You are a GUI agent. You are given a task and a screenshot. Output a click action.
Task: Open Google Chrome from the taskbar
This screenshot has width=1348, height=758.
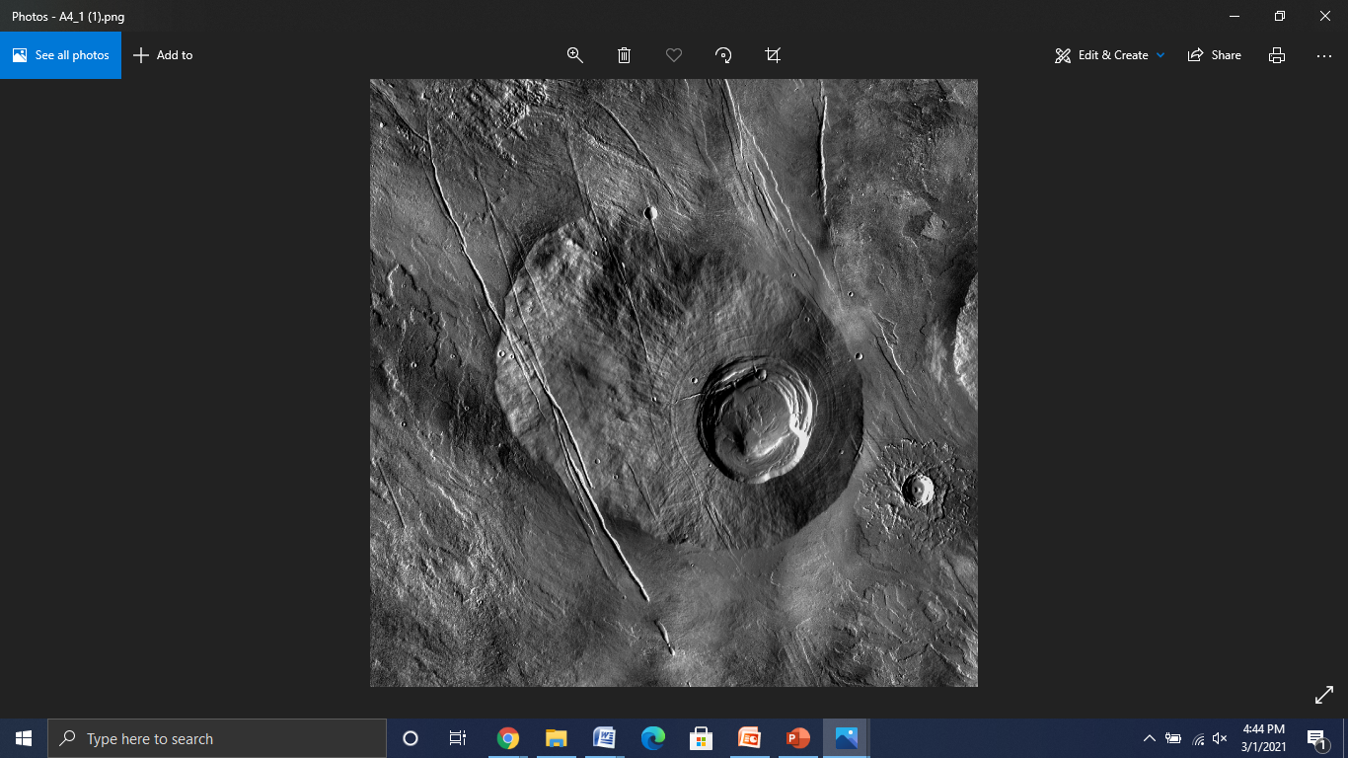coord(508,738)
